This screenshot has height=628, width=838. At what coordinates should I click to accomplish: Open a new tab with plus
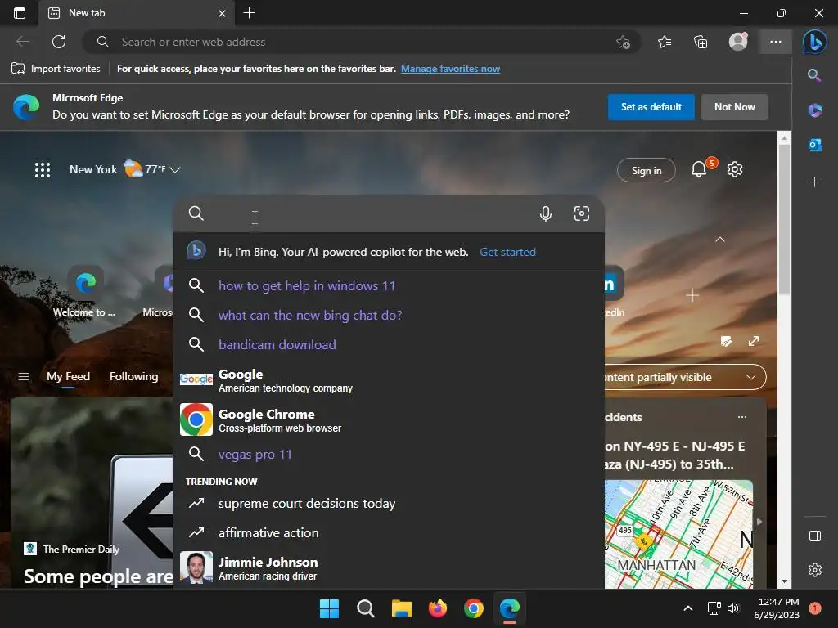click(249, 13)
